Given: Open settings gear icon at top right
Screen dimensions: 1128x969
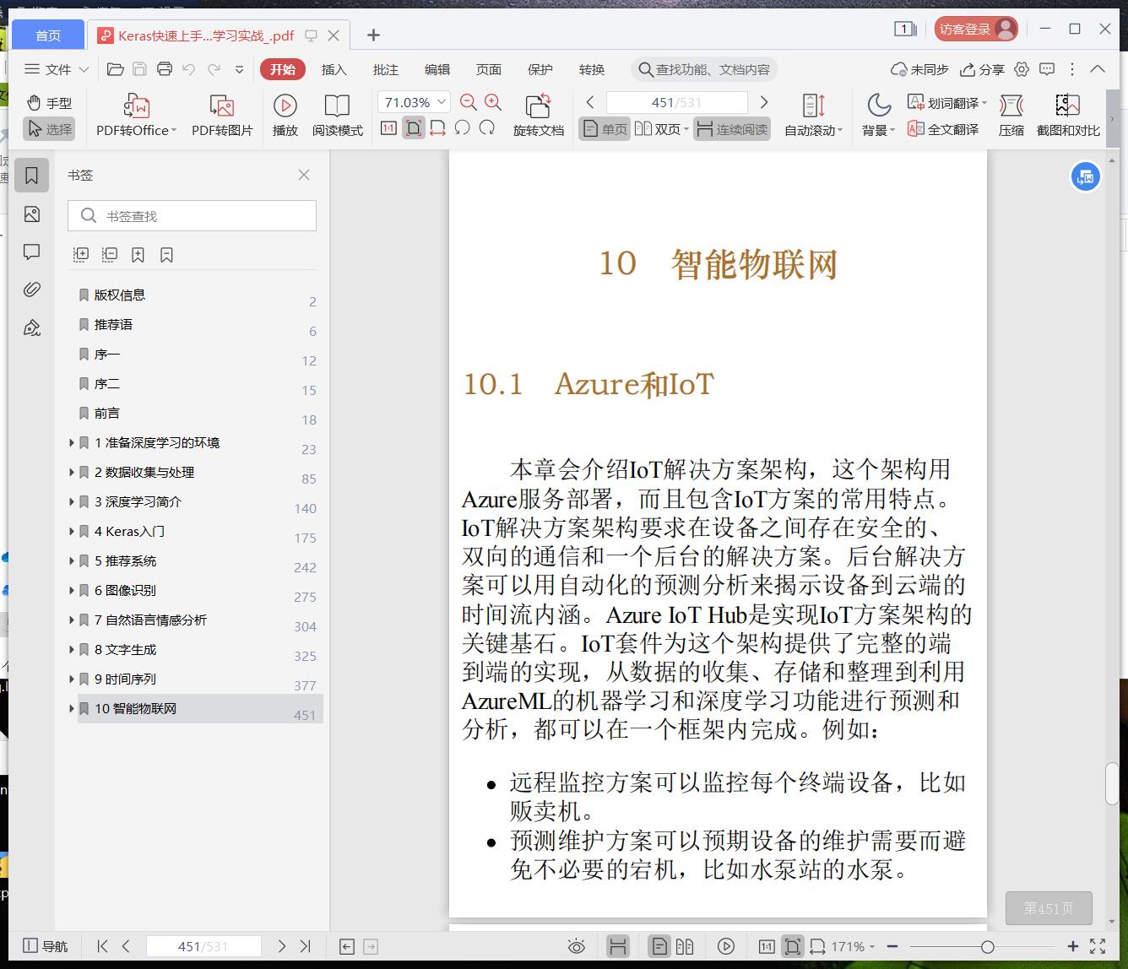Looking at the screenshot, I should (x=1022, y=69).
